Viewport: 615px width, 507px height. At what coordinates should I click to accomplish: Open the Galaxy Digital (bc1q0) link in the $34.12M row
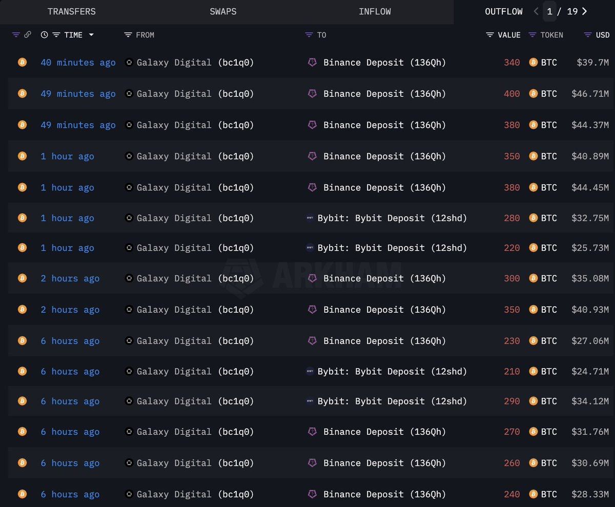pyautogui.click(x=195, y=401)
